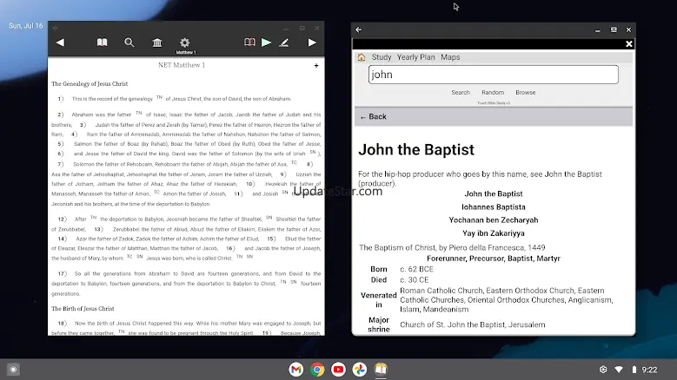Image resolution: width=677 pixels, height=380 pixels.
Task: Open settings gear above Matthew 1
Action: click(184, 43)
